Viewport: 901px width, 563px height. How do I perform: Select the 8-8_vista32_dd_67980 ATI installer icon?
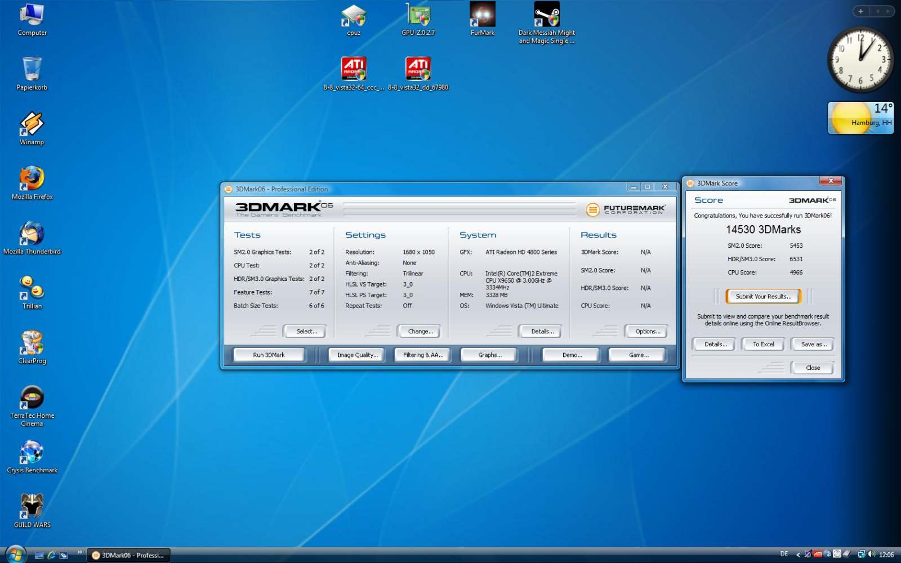click(418, 73)
